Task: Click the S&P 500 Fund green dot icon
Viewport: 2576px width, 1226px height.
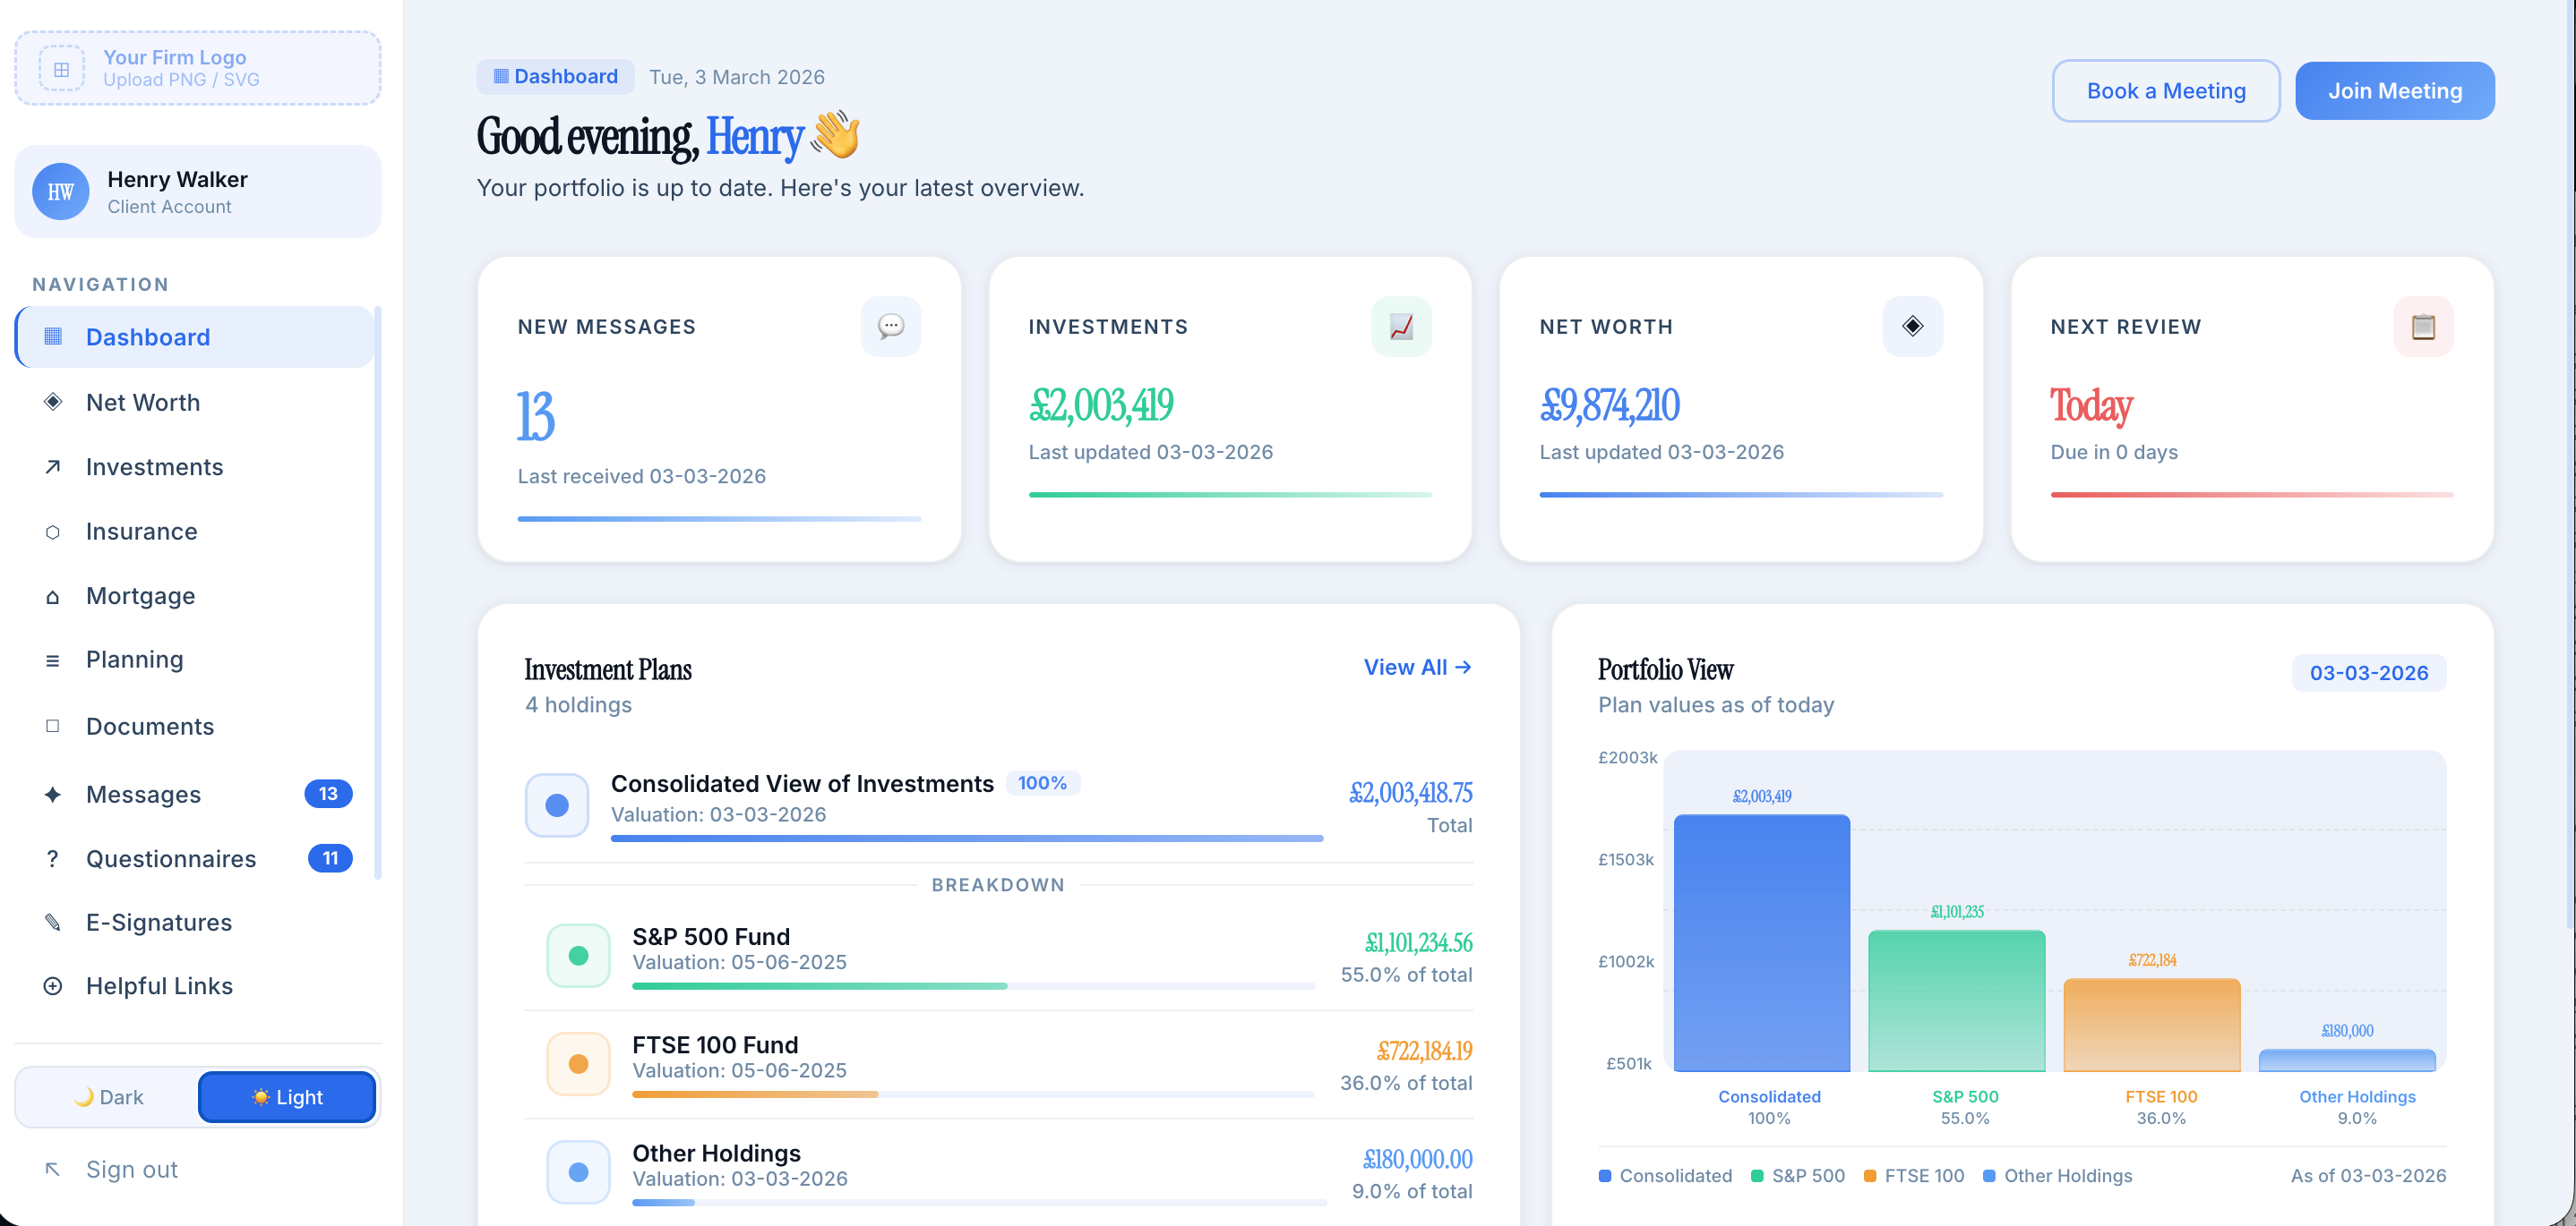Action: click(578, 955)
